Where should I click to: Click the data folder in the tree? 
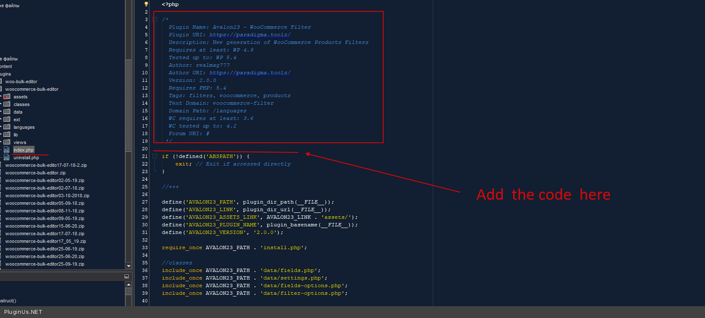(x=18, y=112)
